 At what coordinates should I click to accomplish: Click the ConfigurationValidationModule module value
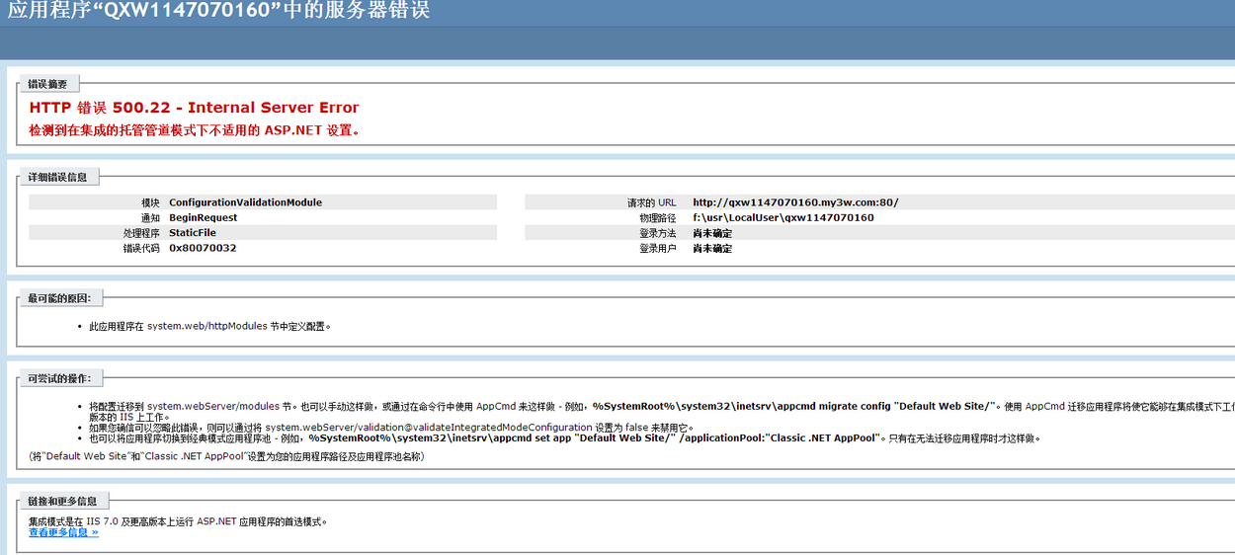(245, 202)
